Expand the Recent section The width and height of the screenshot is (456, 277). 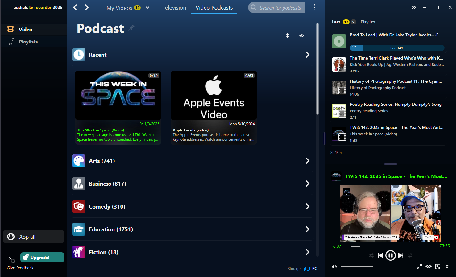[x=307, y=55]
